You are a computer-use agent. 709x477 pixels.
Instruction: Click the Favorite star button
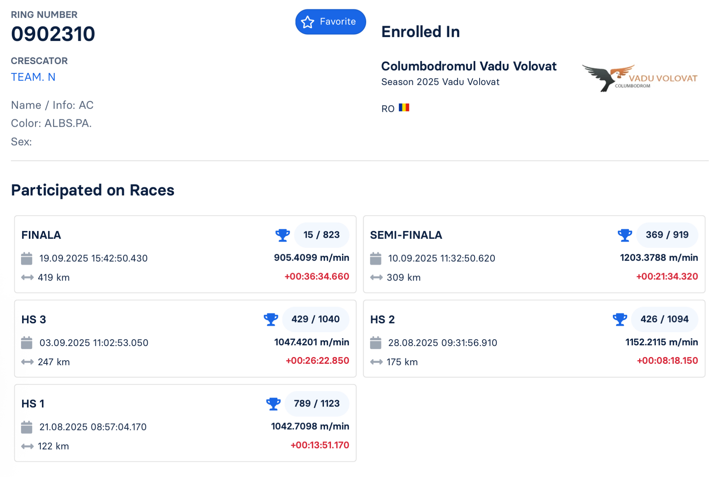[x=330, y=22]
